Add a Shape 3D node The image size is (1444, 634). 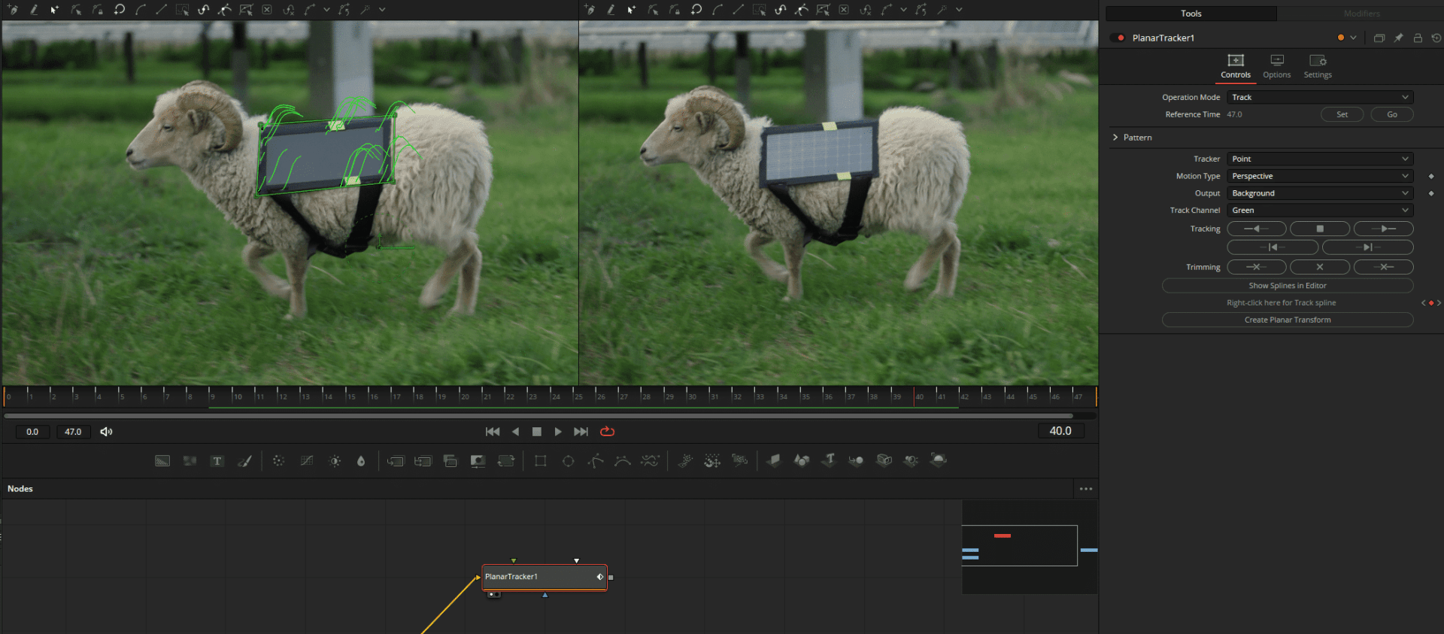(802, 460)
